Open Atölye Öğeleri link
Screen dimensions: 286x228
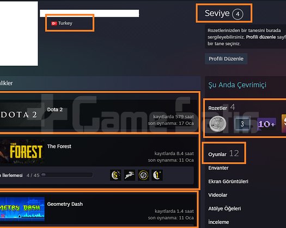click(224, 208)
